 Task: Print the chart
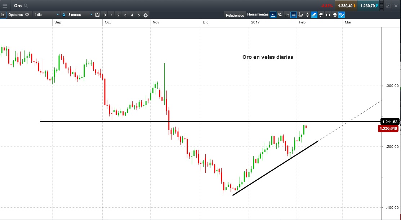coord(334,15)
